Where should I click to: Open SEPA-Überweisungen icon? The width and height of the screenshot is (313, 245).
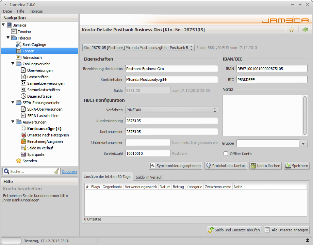(x=23, y=109)
